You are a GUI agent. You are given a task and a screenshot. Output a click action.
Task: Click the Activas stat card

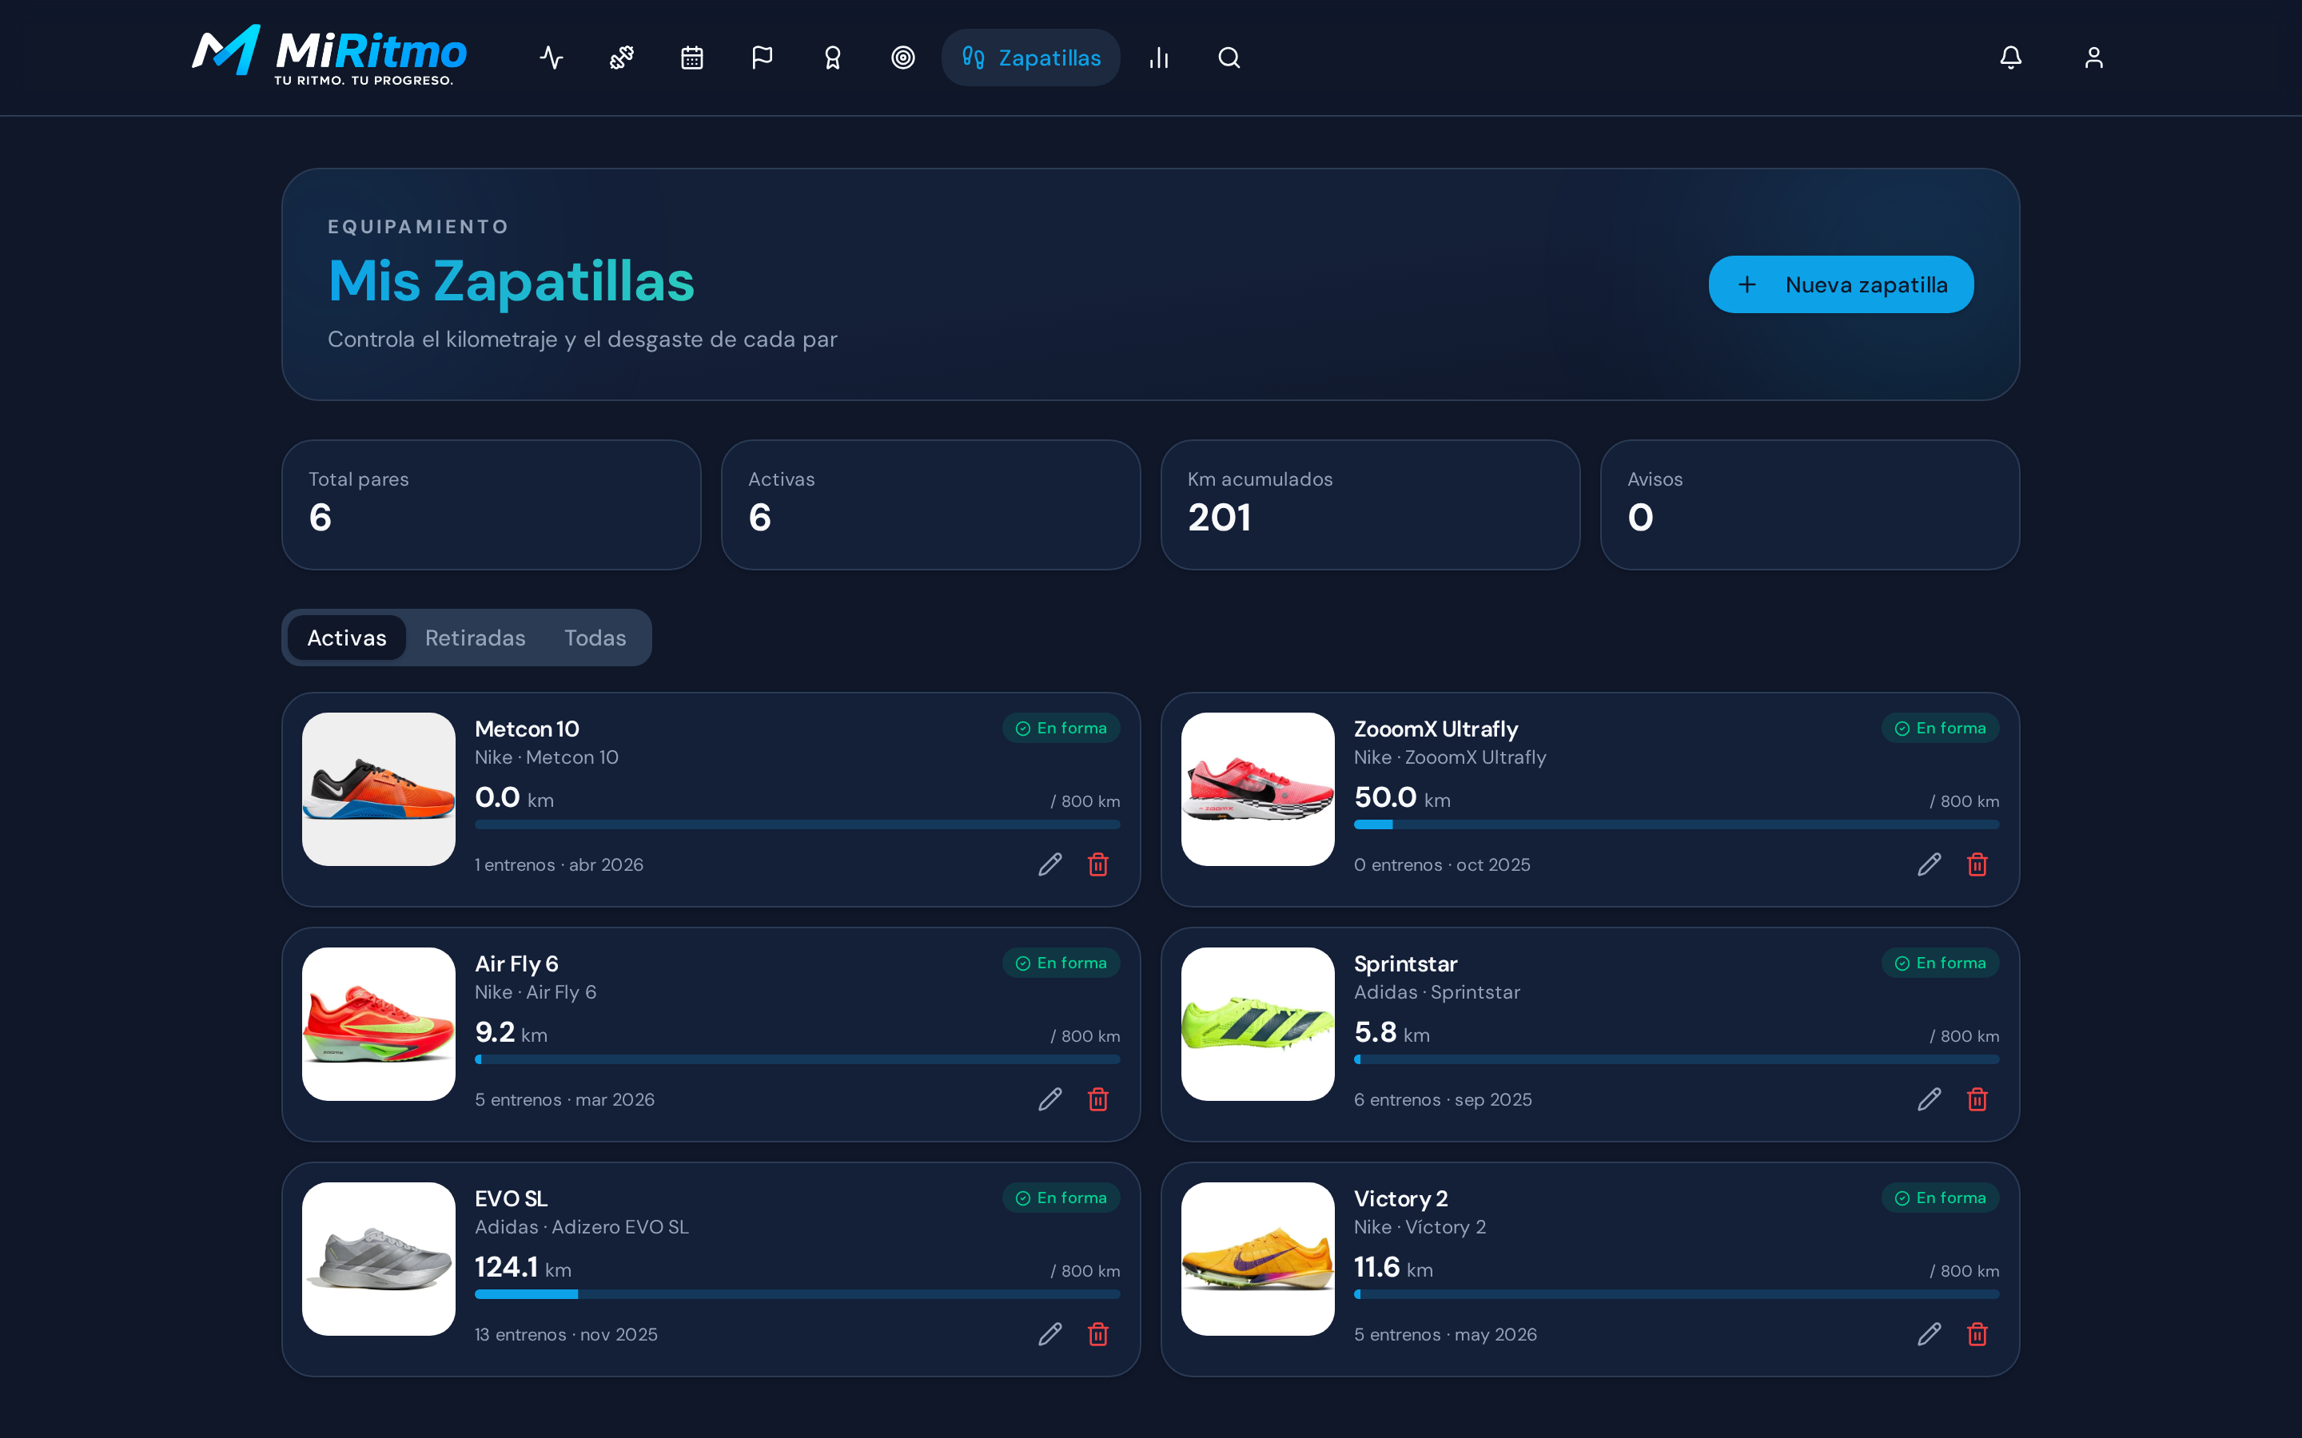[931, 505]
